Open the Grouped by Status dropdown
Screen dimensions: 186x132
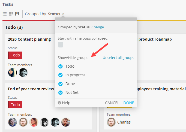pyautogui.click(x=56, y=14)
